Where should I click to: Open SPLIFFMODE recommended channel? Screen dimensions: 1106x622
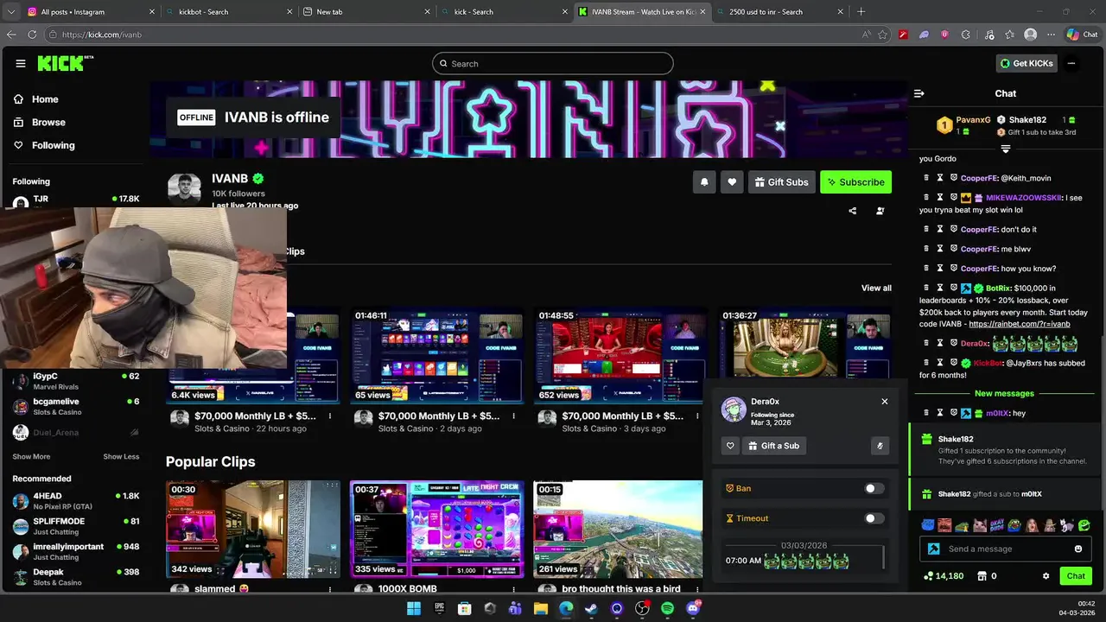coord(75,526)
